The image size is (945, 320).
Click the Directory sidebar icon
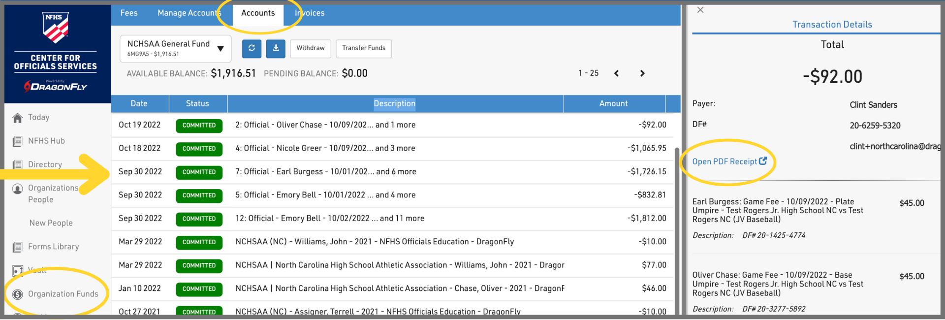click(18, 164)
